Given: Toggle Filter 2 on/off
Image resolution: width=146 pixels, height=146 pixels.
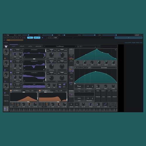Looking at the screenshot, I should click(x=40, y=91).
